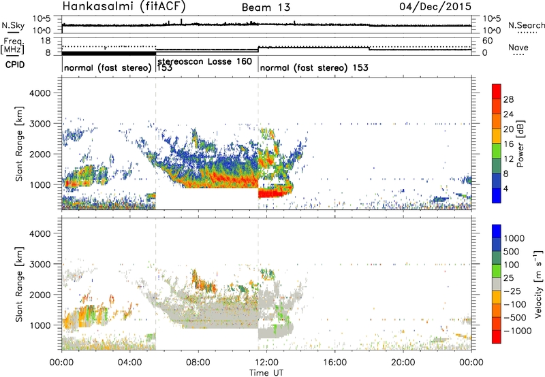Click the gray swatch of the Velocity colorbar
This screenshot has width=545, height=377.
(x=497, y=284)
